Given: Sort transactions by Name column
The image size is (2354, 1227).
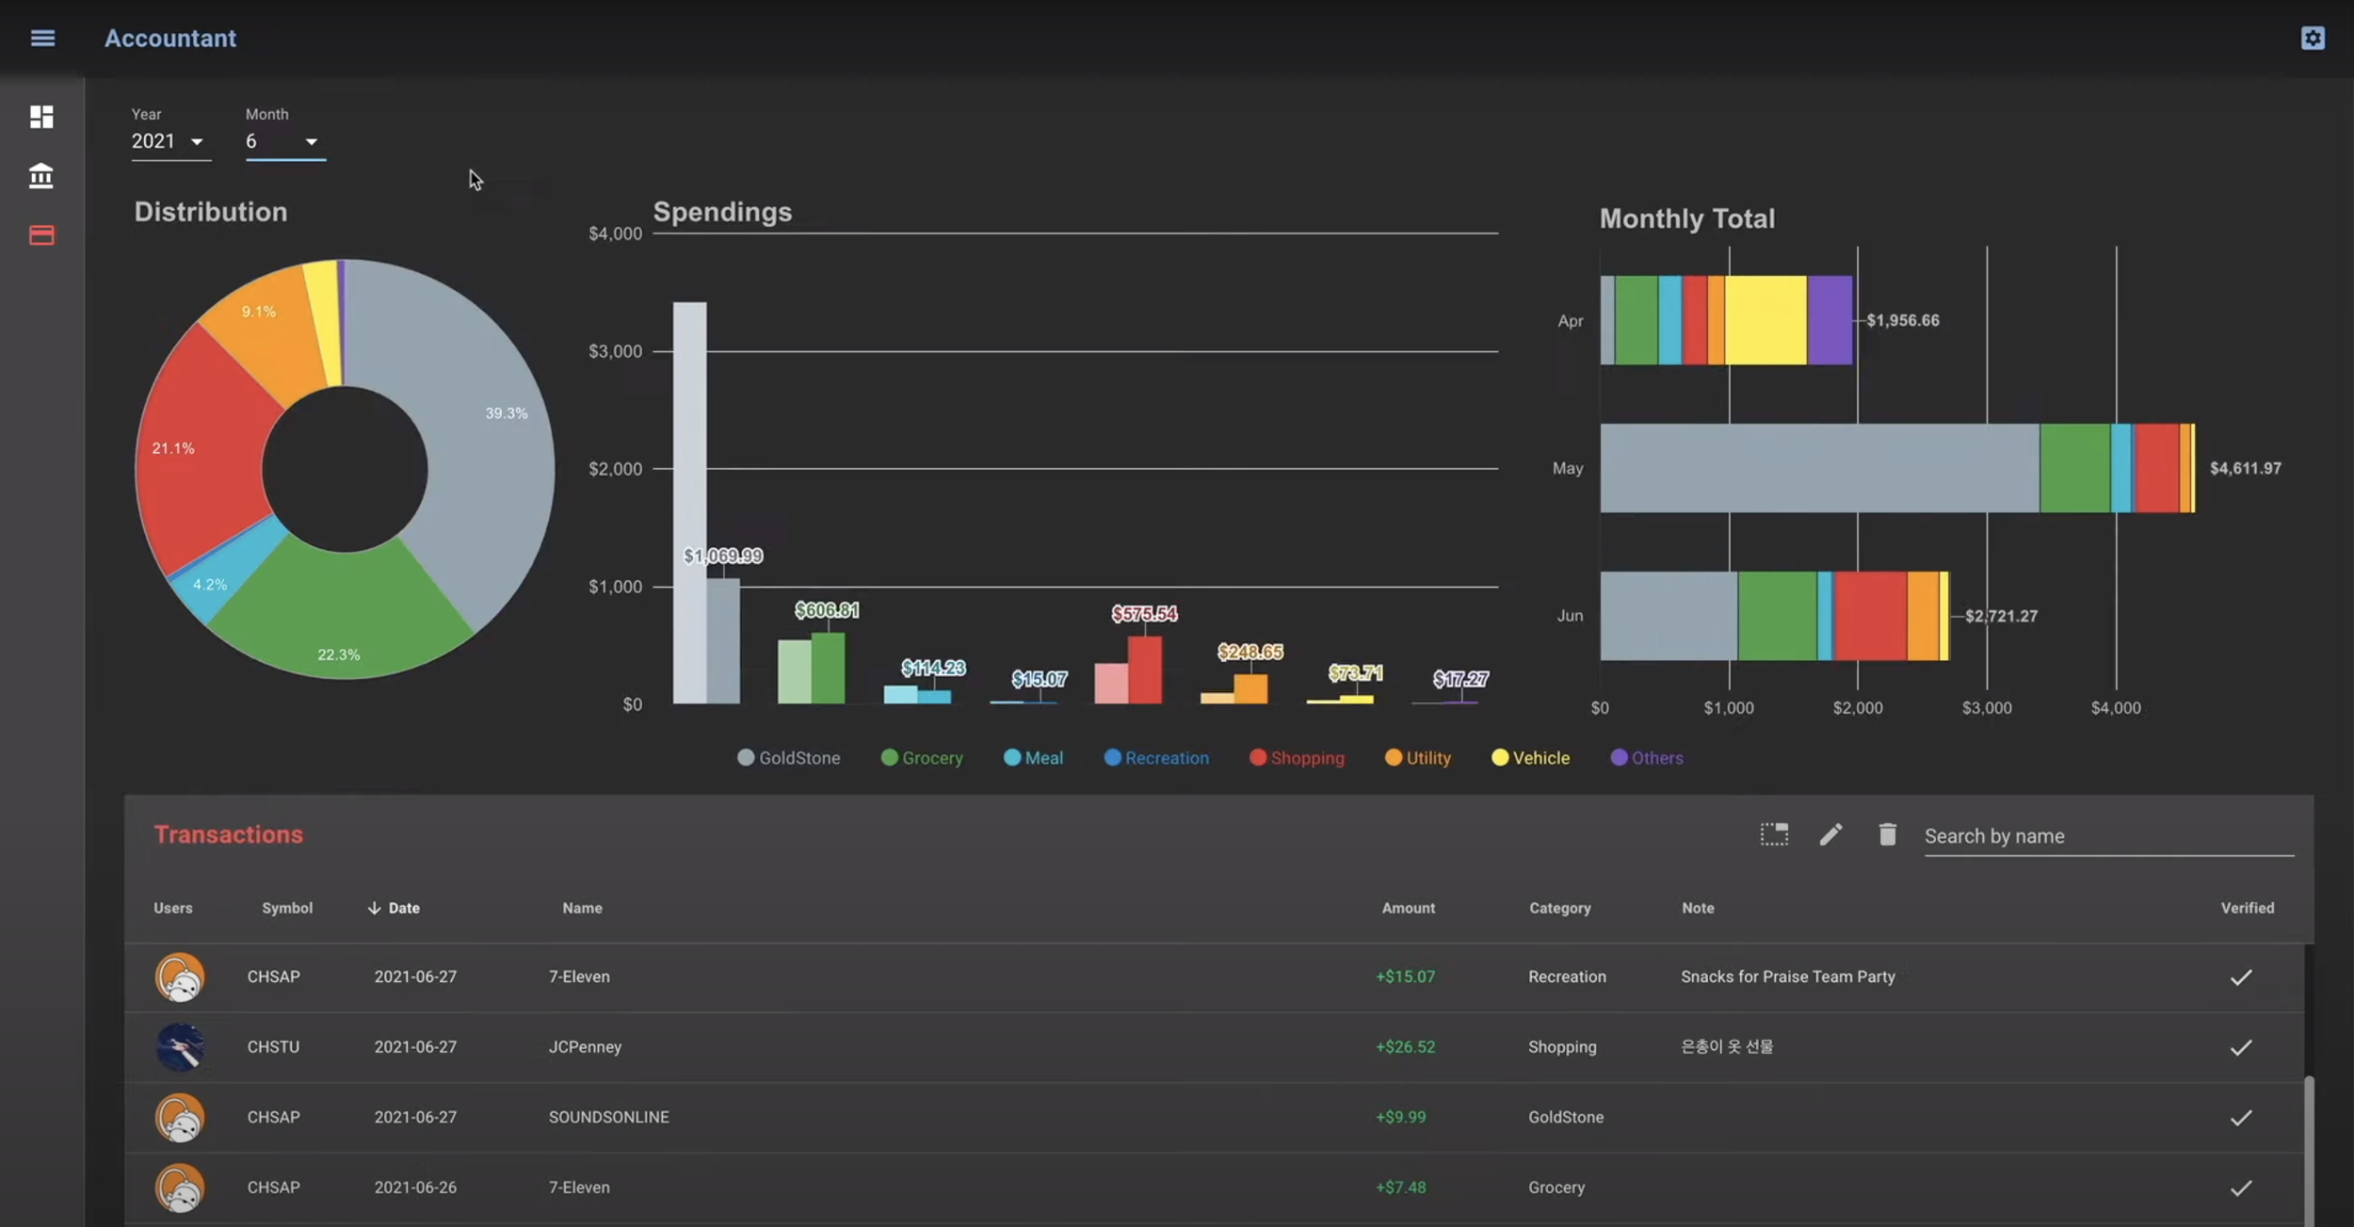Looking at the screenshot, I should pos(582,908).
